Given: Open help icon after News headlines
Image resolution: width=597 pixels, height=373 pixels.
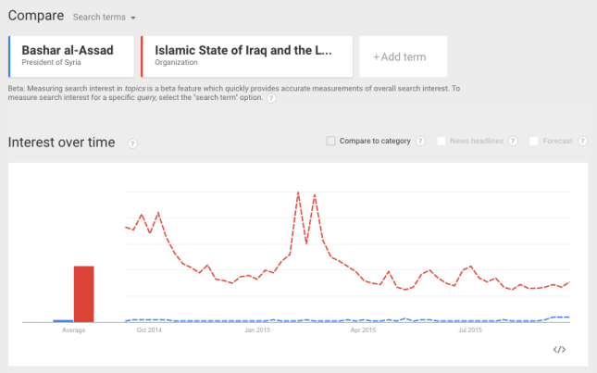Looking at the screenshot, I should (514, 142).
